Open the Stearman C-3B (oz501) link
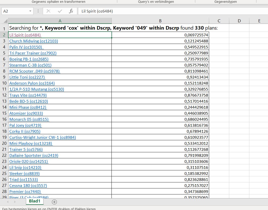This screenshot has width=268, height=210. [30, 65]
